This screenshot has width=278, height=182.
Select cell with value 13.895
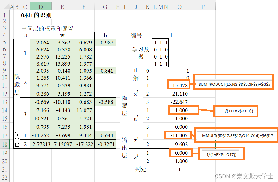coord(62,64)
